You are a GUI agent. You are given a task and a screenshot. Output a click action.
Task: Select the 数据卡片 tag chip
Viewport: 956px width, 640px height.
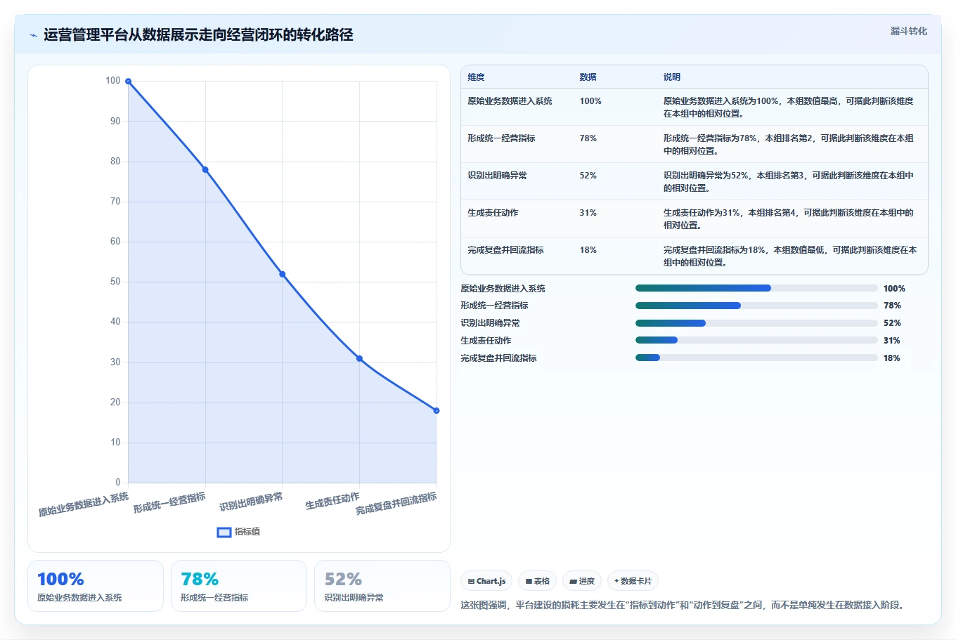pyautogui.click(x=633, y=581)
